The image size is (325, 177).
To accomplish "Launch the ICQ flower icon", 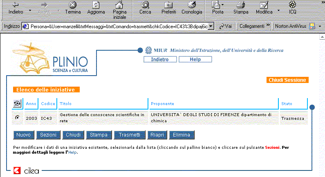I will click(x=292, y=4).
